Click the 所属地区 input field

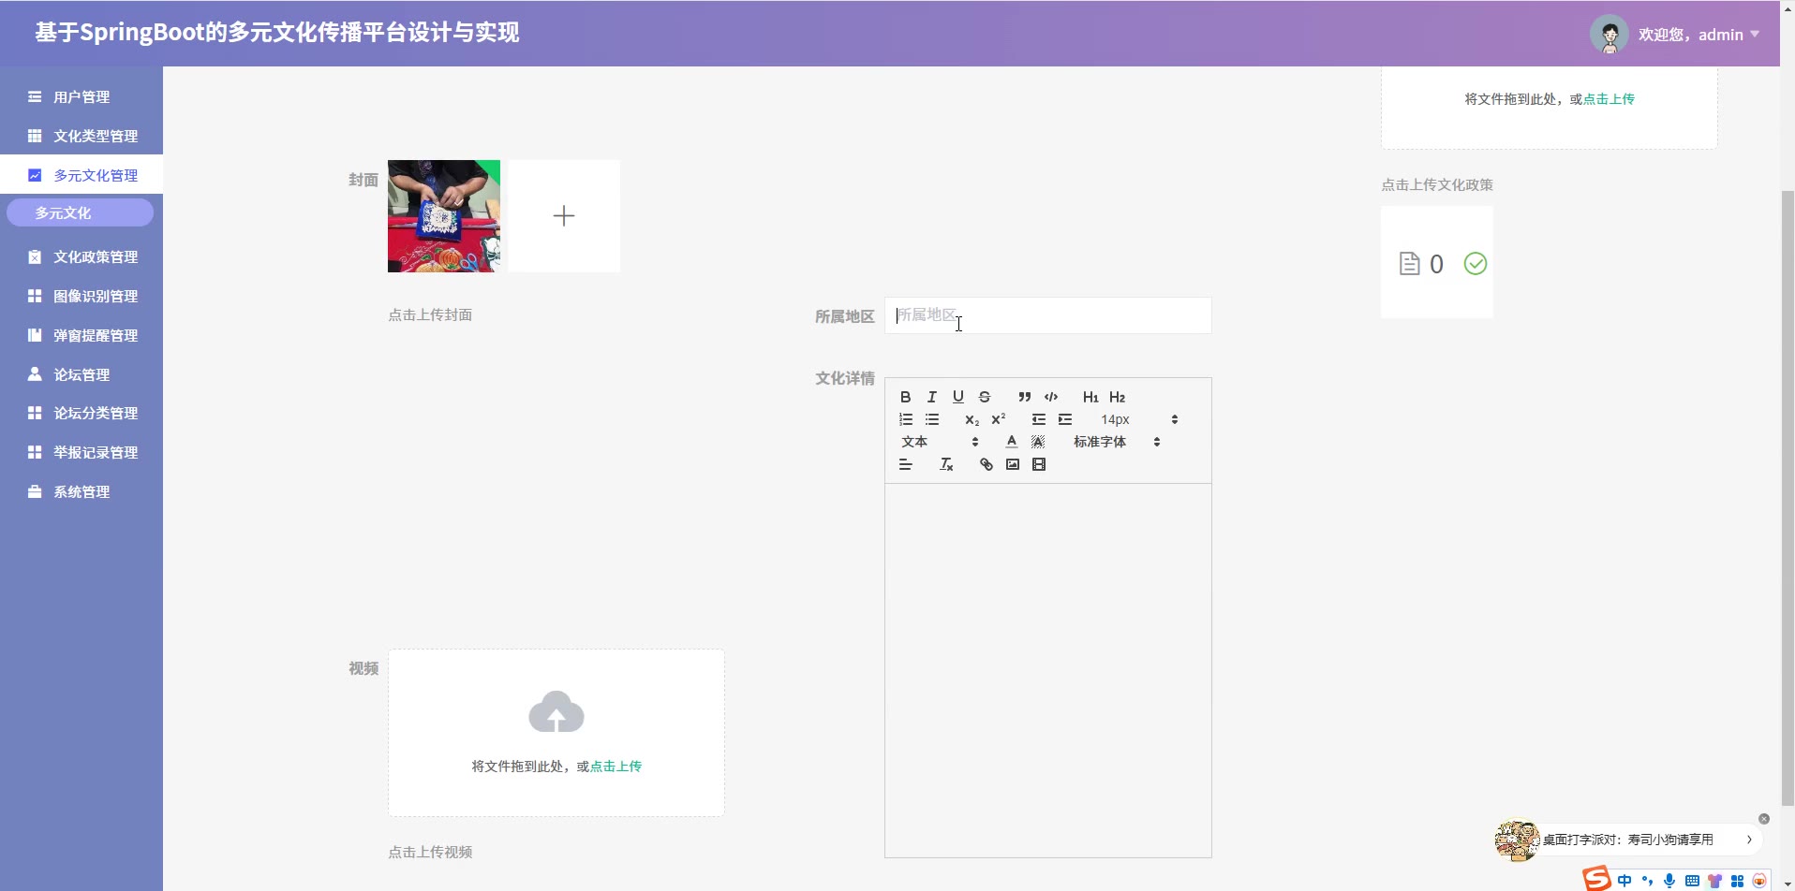point(1047,315)
